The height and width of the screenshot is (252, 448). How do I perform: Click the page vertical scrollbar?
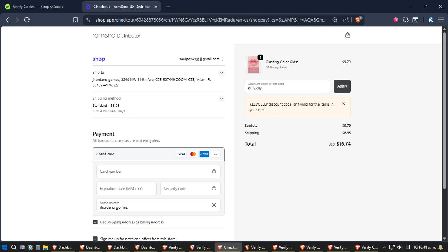click(x=444, y=111)
